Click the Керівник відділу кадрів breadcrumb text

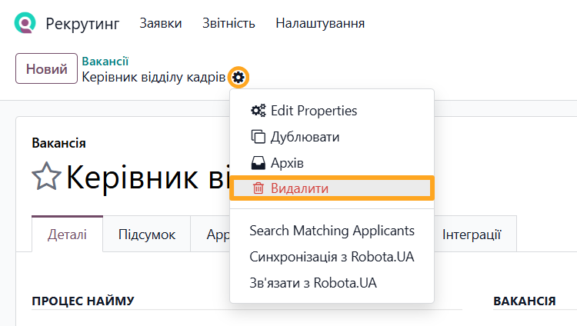pyautogui.click(x=153, y=77)
